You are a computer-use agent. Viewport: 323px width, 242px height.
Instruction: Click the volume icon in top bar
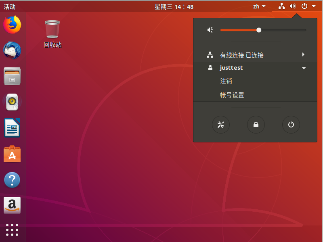293,6
